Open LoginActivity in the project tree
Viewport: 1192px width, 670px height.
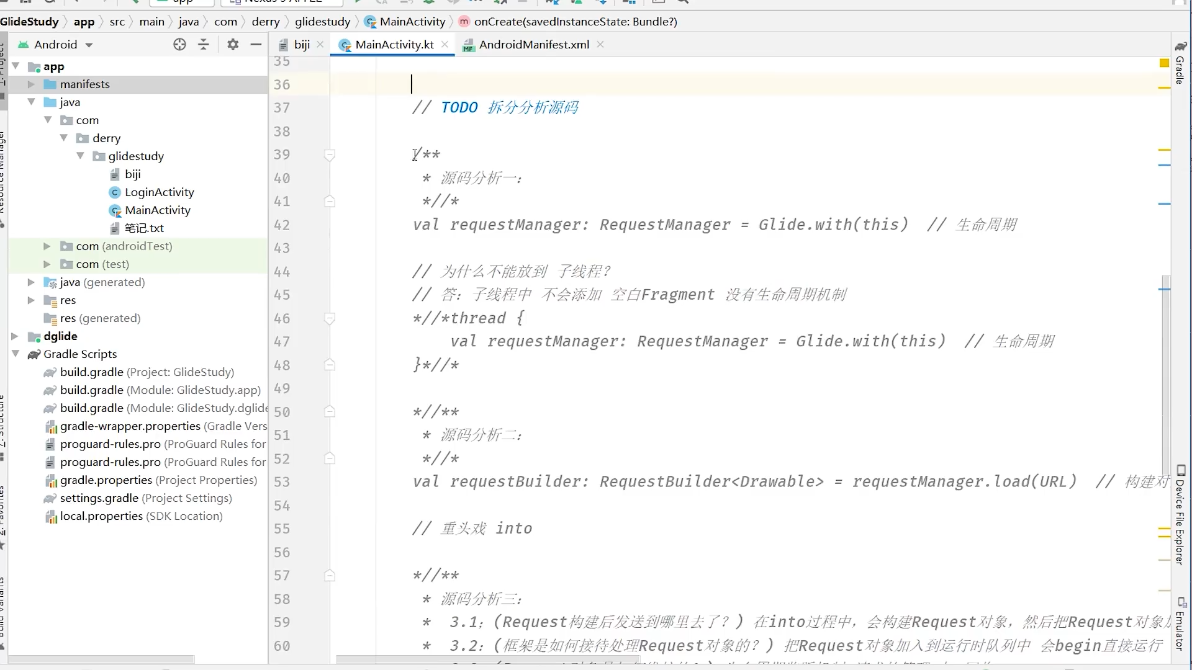[x=159, y=192]
